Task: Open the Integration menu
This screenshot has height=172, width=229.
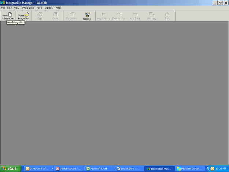Action: [28, 8]
